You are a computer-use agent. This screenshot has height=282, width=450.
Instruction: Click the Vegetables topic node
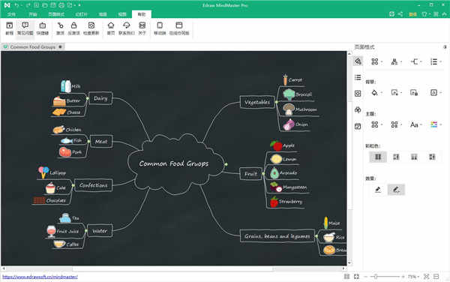(257, 102)
